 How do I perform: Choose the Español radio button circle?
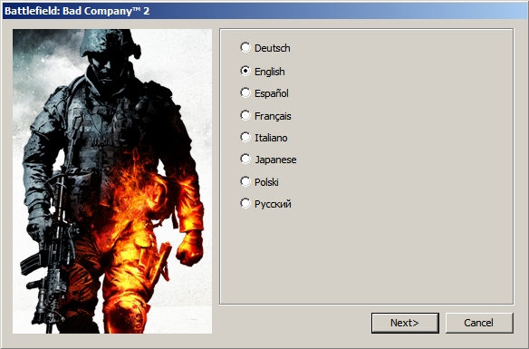245,92
